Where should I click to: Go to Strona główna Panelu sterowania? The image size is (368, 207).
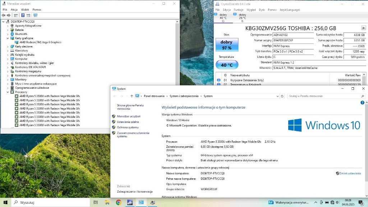[130, 107]
